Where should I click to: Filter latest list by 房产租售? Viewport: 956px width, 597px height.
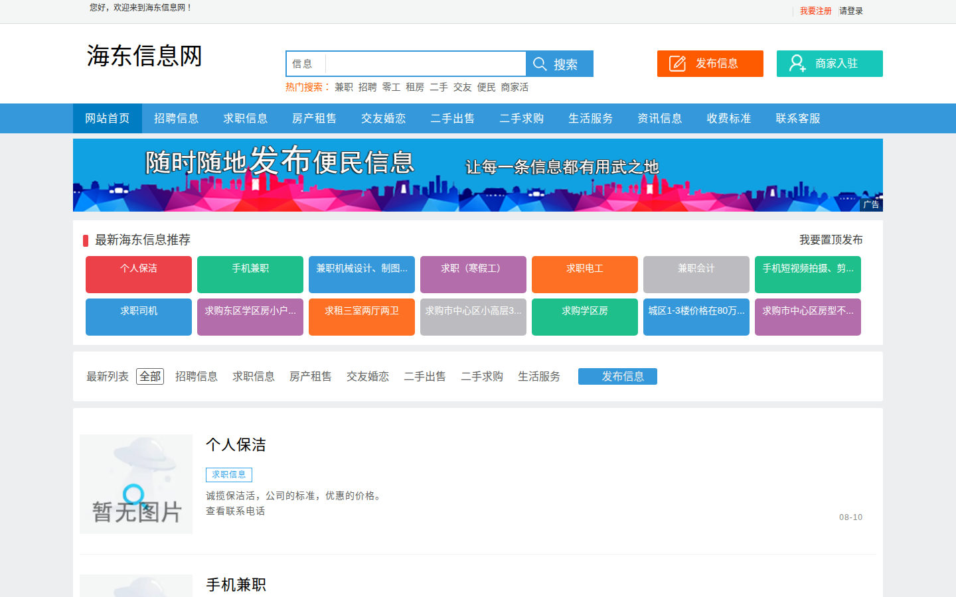point(311,376)
